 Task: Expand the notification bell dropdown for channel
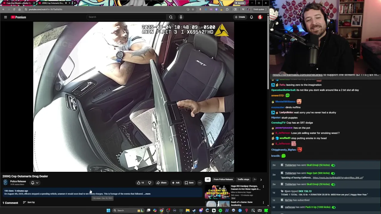tap(35, 182)
